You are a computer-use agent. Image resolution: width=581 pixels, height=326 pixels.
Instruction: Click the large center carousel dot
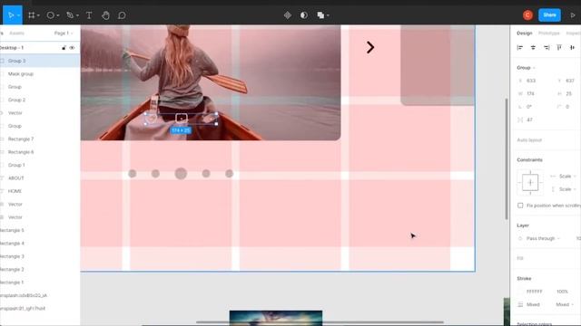[x=181, y=173]
